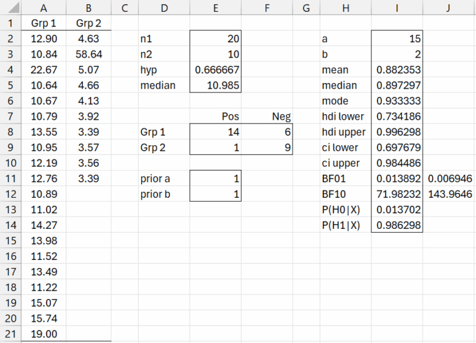The image size is (476, 343).
Task: Click the Grp 2 heading in column B
Action: 89,23
